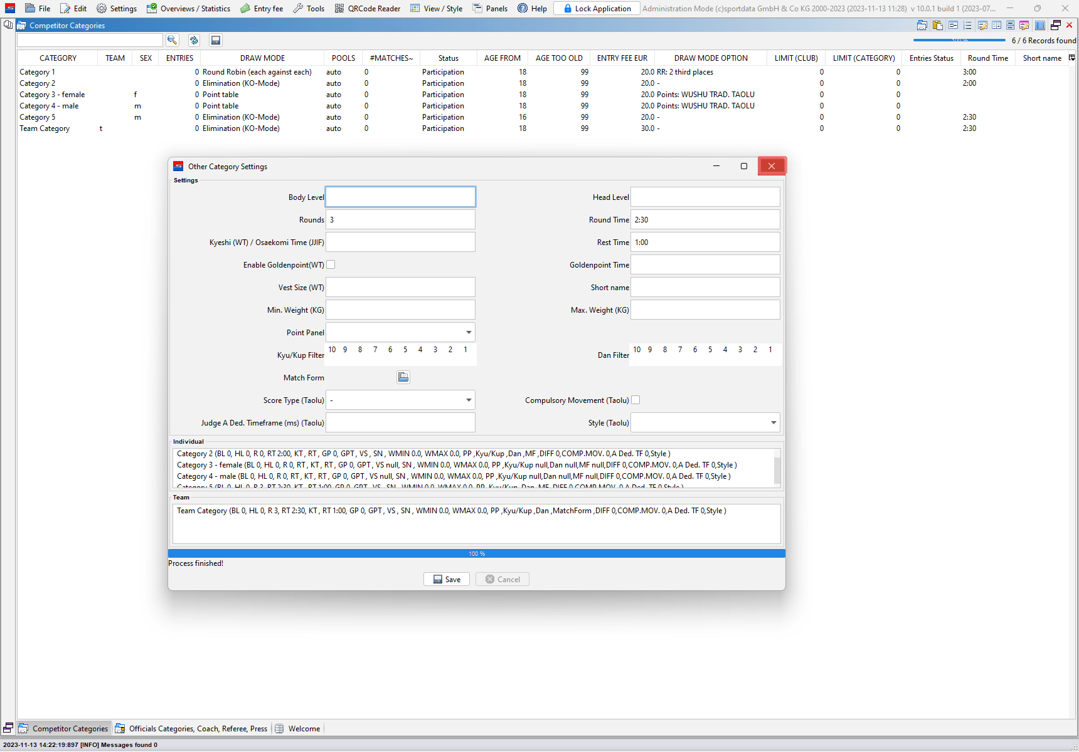The height and width of the screenshot is (752, 1079).
Task: Click the 100% progress bar in dialog
Action: coord(477,554)
